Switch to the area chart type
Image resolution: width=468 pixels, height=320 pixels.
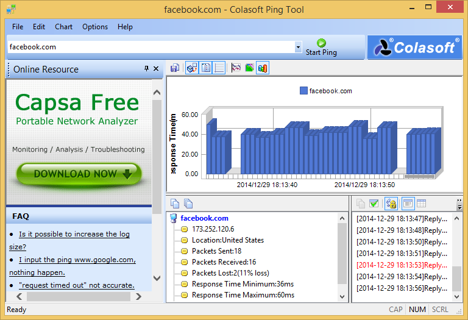click(x=249, y=68)
